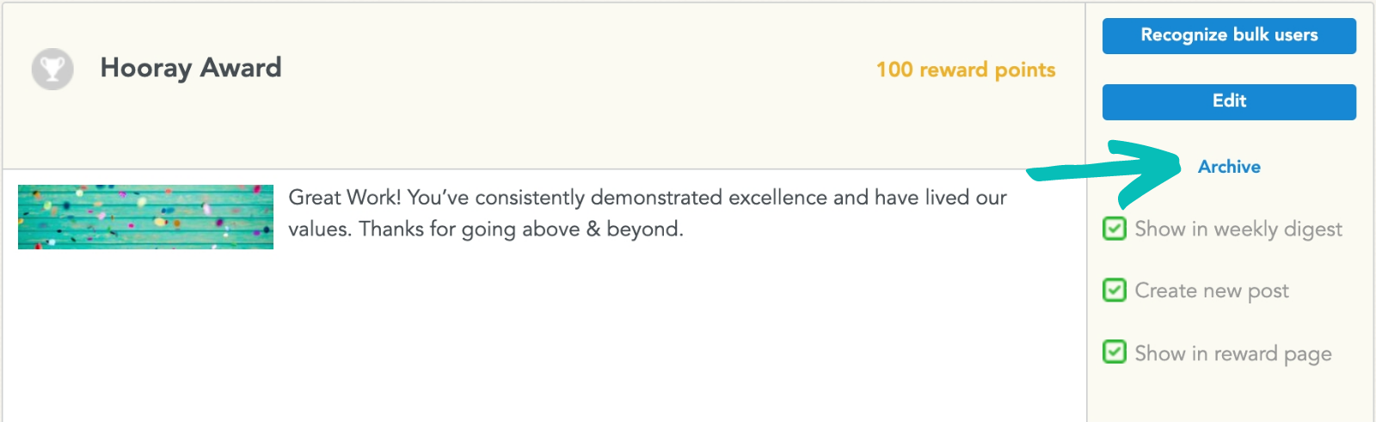The width and height of the screenshot is (1376, 422).
Task: Click the cream award header area
Action: pyautogui.click(x=544, y=86)
